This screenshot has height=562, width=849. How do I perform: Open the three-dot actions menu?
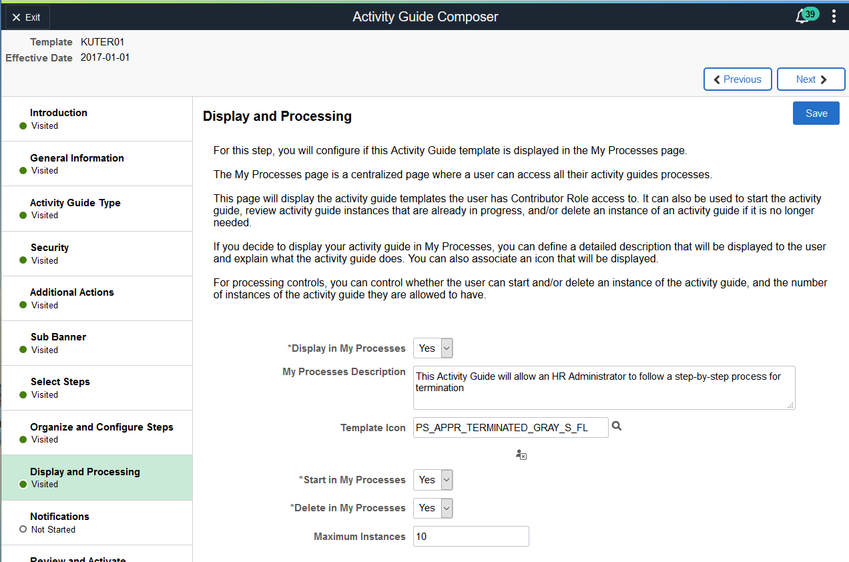pyautogui.click(x=834, y=16)
